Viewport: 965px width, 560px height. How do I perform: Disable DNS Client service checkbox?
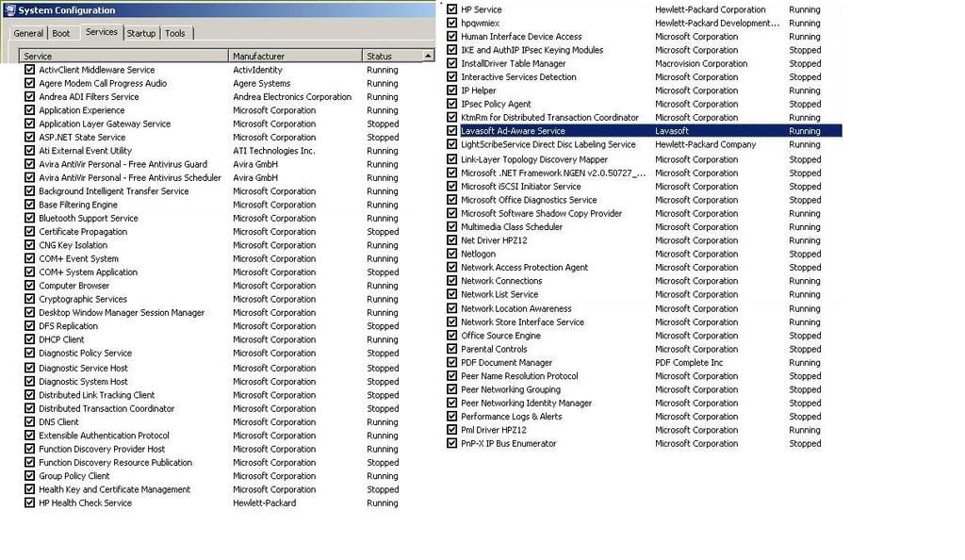[x=29, y=421]
